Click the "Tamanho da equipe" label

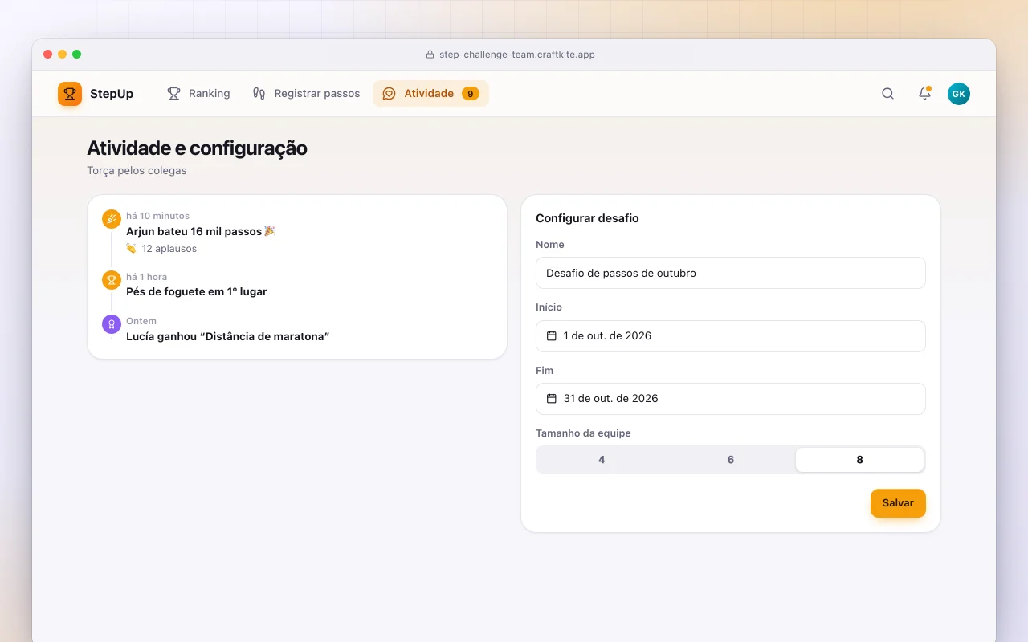(x=583, y=433)
